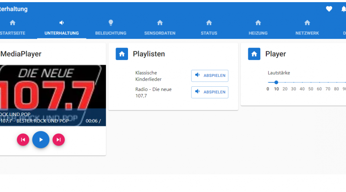346x192 pixels.
Task: Skip to next track in MediaPlayer
Action: (x=58, y=139)
